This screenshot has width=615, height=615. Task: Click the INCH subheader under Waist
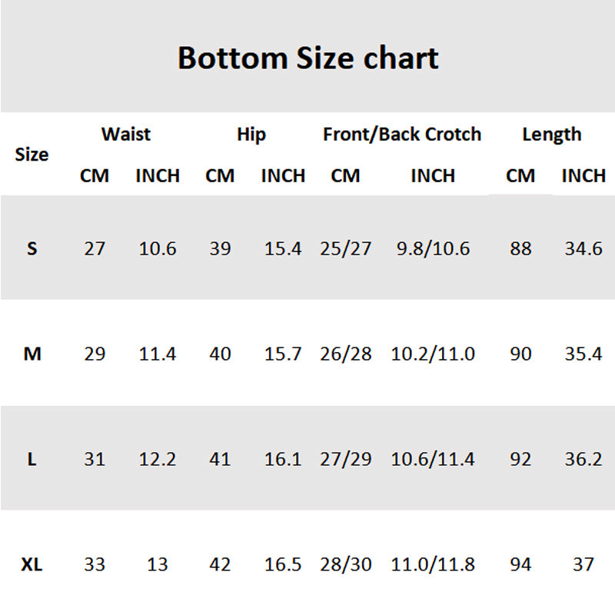[158, 176]
